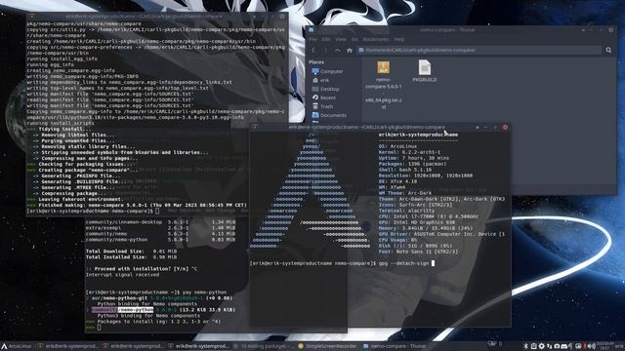Click the network transfer arrows tray icon
625x351 pixels.
pos(549,346)
